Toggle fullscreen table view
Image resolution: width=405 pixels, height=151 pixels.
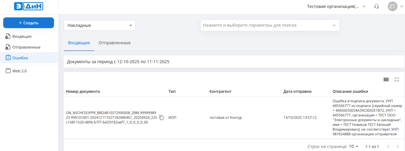397,79
